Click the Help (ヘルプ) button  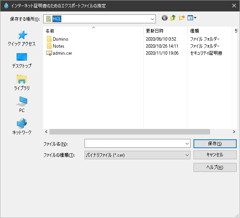coord(215,167)
